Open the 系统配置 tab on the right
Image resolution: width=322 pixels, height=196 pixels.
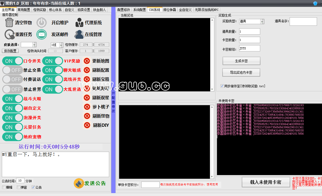click(139, 10)
